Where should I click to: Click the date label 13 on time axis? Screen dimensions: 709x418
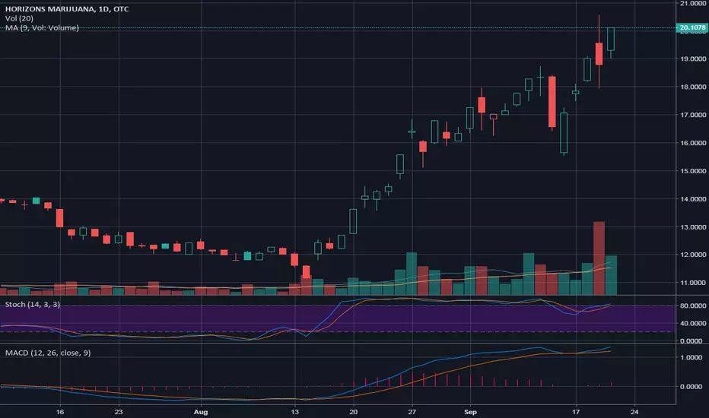click(x=295, y=412)
